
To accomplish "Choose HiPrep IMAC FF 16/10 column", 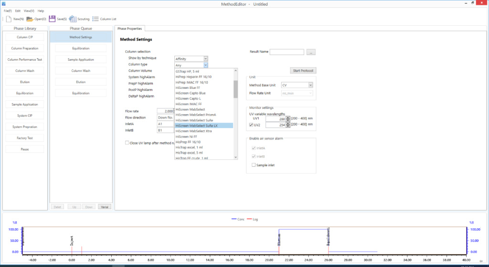I will coord(204,82).
